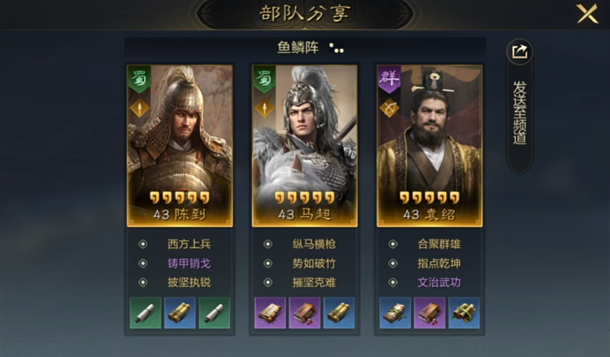Select the purple skill 铸甲销戈
The width and height of the screenshot is (610, 357).
coord(189,264)
